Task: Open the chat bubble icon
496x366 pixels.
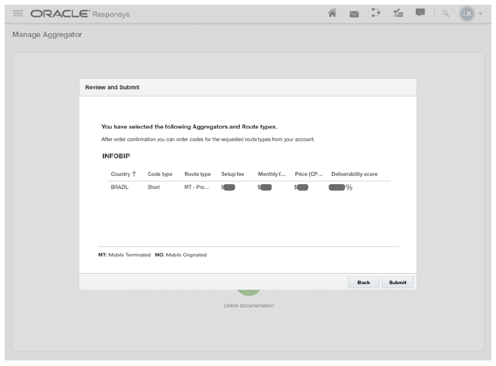Action: pos(420,13)
